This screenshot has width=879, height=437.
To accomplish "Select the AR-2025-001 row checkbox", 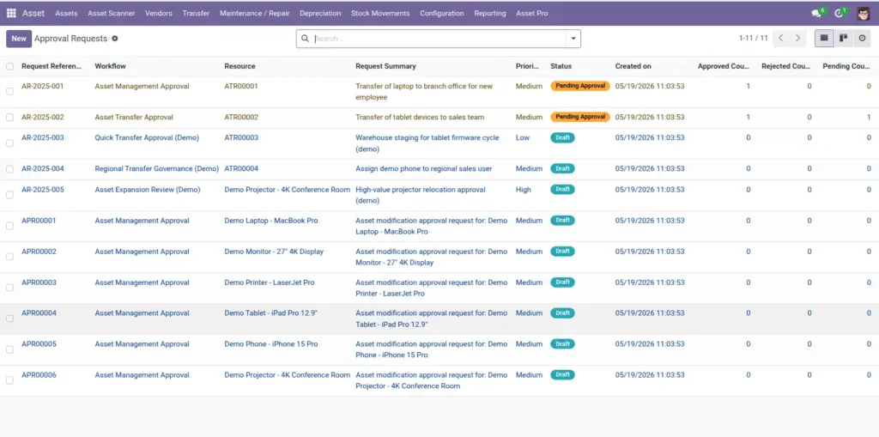I will 9,92.
